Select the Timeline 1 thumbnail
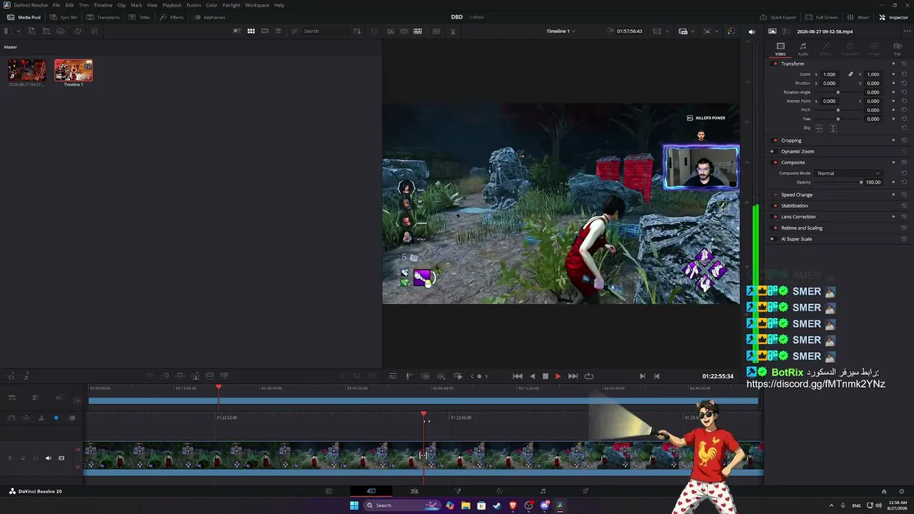 (x=74, y=70)
